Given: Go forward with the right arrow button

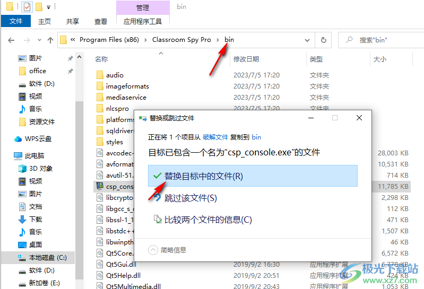Looking at the screenshot, I should tap(27, 40).
